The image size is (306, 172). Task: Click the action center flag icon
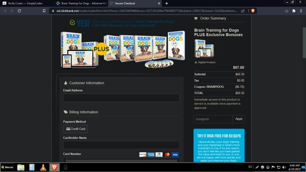(x=273, y=167)
